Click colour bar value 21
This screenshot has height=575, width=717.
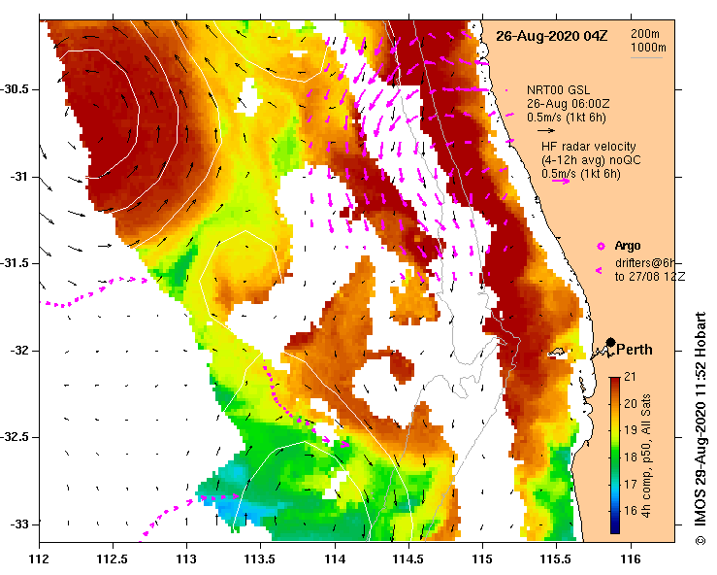[630, 377]
